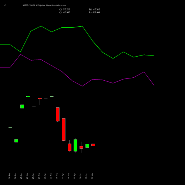Select the green candle above 01 Sep
Screen dimensions: 185x185
click(16, 141)
